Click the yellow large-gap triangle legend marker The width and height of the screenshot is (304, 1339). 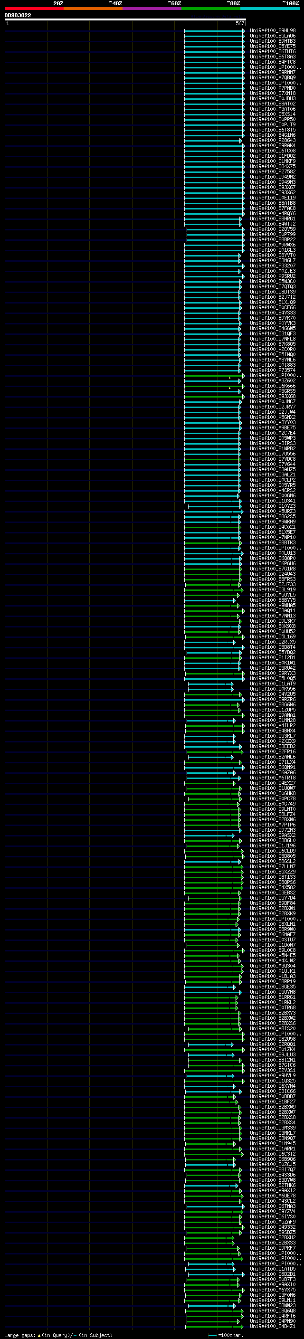[x=39, y=1335]
